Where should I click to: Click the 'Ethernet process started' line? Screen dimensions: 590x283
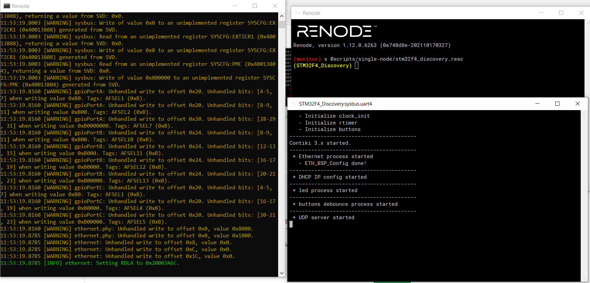click(333, 156)
